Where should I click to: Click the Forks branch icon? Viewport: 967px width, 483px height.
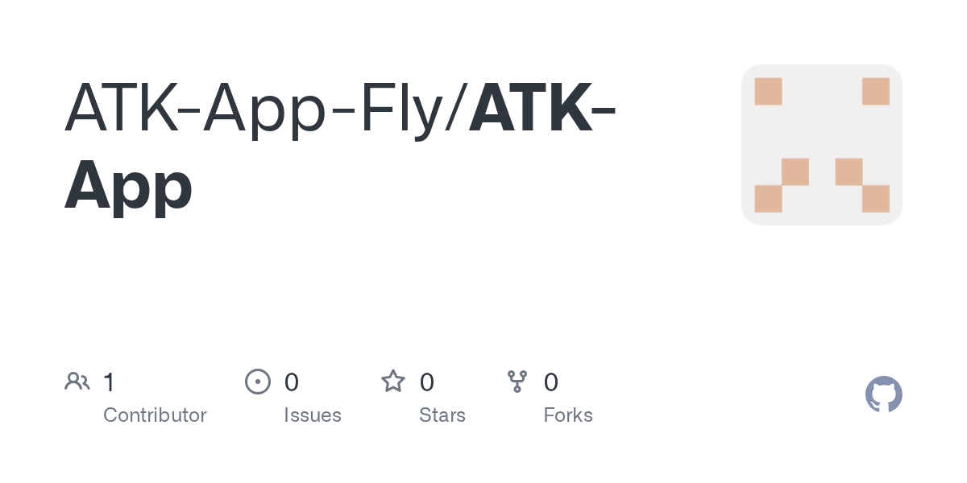[517, 382]
